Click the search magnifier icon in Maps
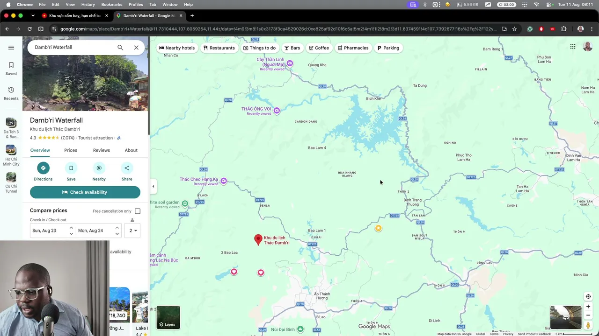The width and height of the screenshot is (599, 336). 120,47
